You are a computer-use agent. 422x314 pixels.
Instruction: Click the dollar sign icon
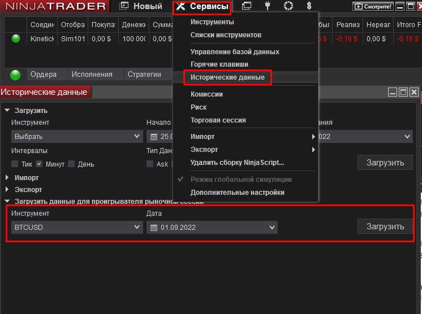(309, 6)
